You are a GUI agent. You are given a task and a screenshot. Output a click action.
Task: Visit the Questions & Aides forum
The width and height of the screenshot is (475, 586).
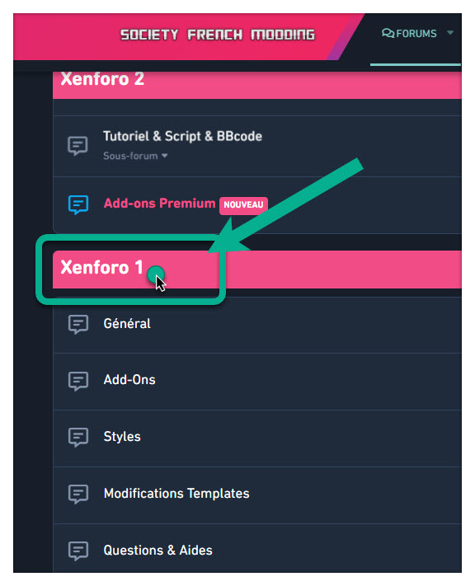(158, 551)
